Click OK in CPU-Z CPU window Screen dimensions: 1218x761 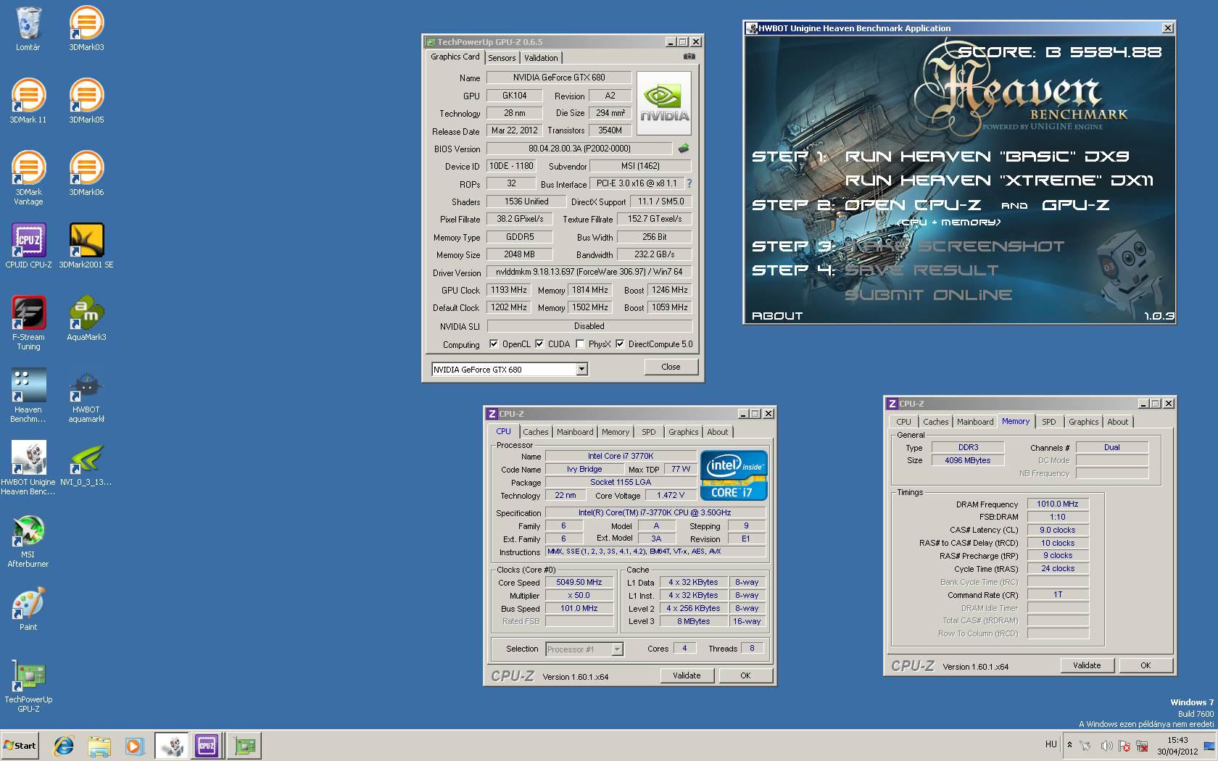pyautogui.click(x=745, y=675)
